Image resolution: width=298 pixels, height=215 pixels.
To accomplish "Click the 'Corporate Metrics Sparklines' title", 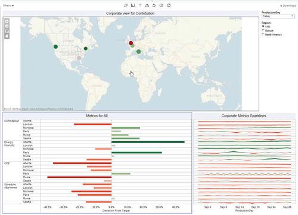I will point(244,116).
